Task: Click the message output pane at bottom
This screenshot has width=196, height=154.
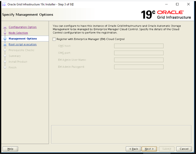Action: 121,134
